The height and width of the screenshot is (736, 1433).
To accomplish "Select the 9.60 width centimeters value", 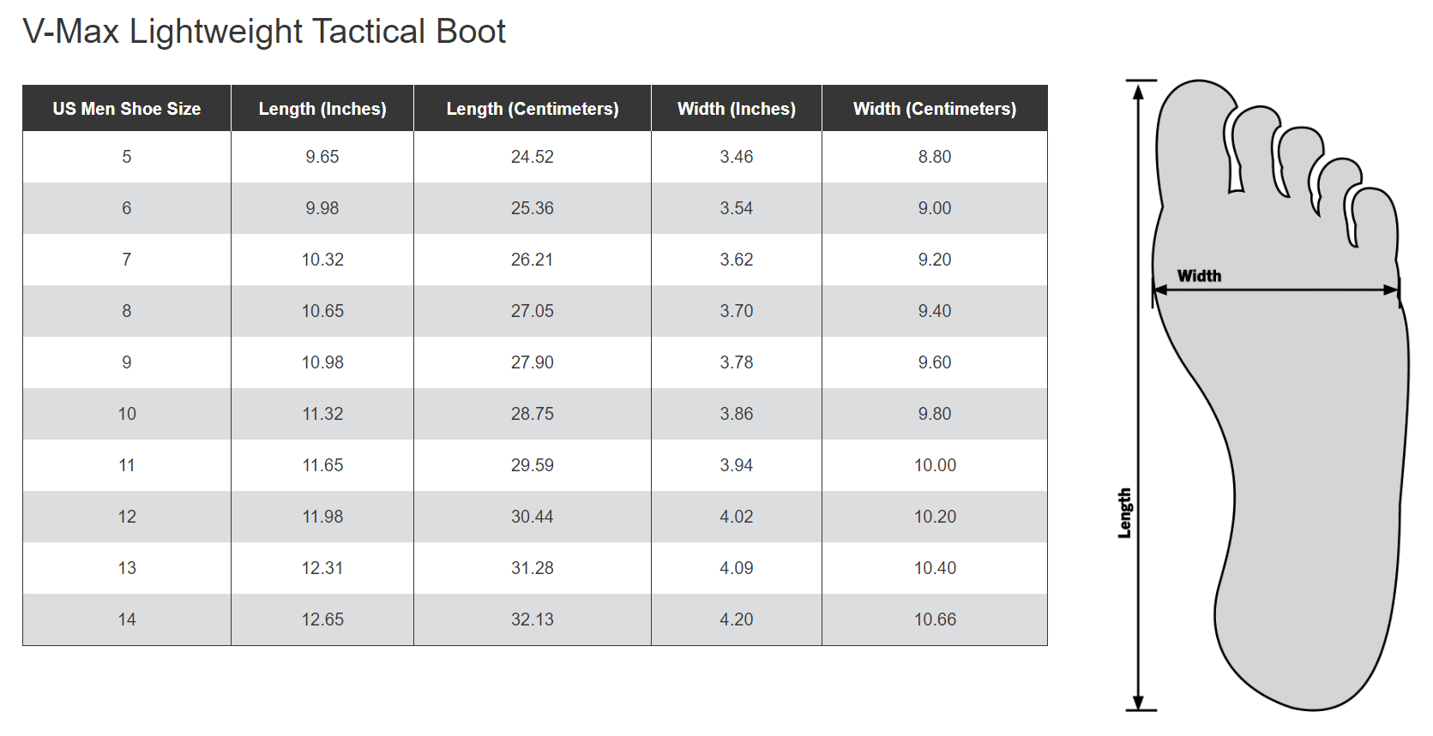I will click(935, 362).
